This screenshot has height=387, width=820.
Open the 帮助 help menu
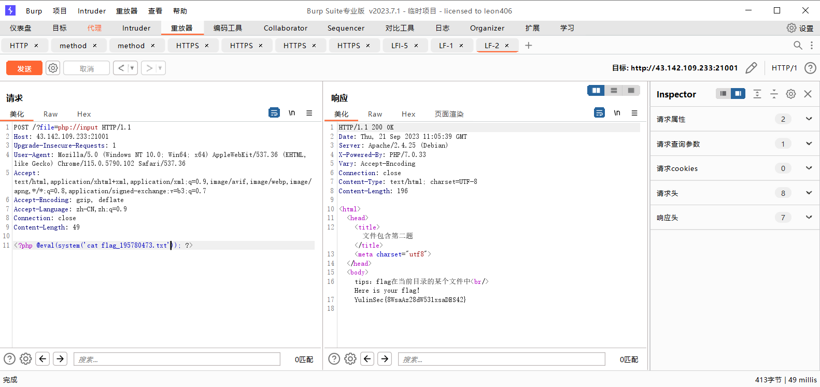pos(180,11)
